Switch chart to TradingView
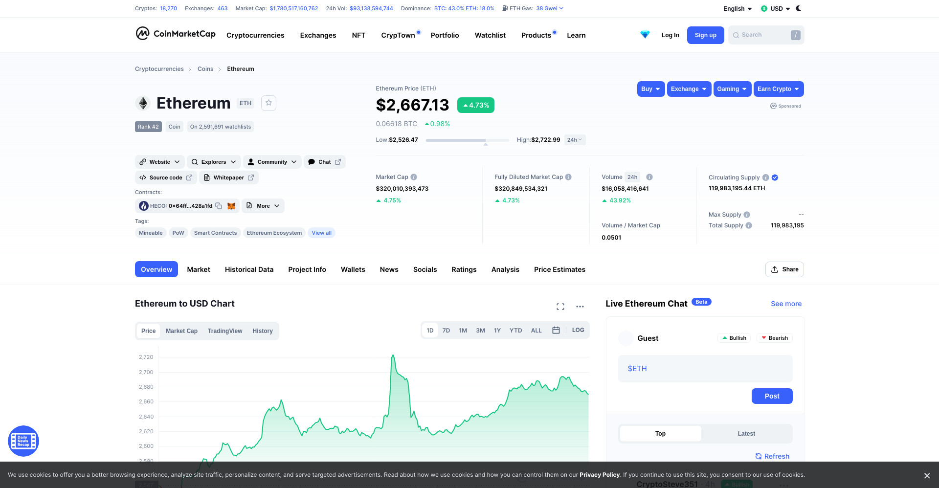The width and height of the screenshot is (939, 488). pos(225,331)
